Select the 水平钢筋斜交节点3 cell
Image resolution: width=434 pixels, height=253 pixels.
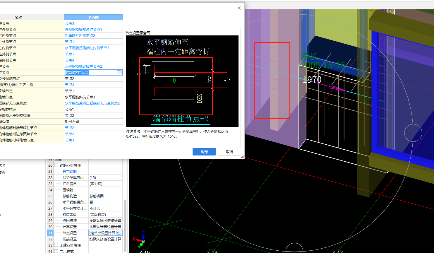pos(93,97)
